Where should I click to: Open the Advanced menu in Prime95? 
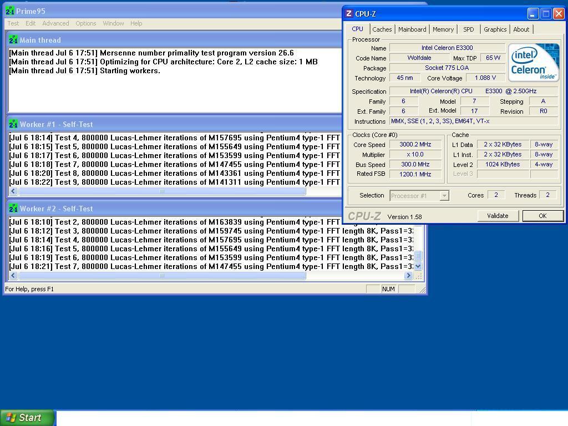click(x=55, y=23)
